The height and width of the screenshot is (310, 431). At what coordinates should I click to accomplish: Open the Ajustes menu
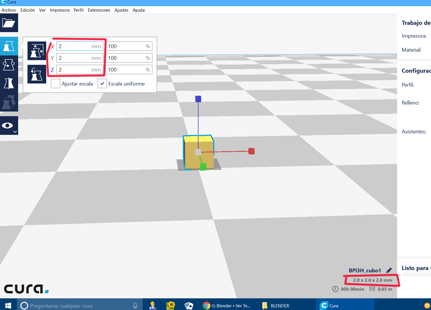[122, 10]
